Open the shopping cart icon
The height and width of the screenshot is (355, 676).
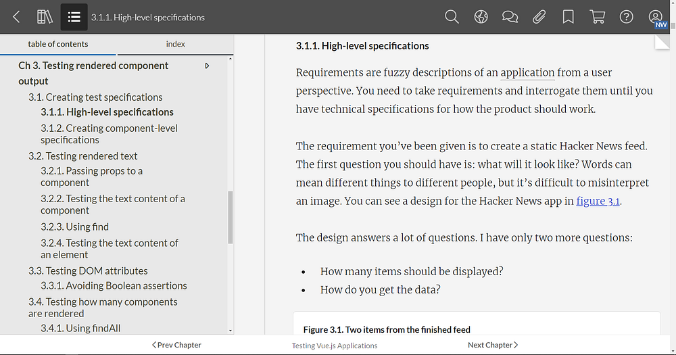(x=597, y=17)
